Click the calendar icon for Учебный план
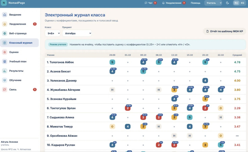 coord(5,61)
